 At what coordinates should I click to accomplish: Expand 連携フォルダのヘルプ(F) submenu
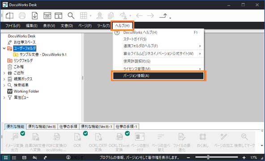click(x=158, y=46)
